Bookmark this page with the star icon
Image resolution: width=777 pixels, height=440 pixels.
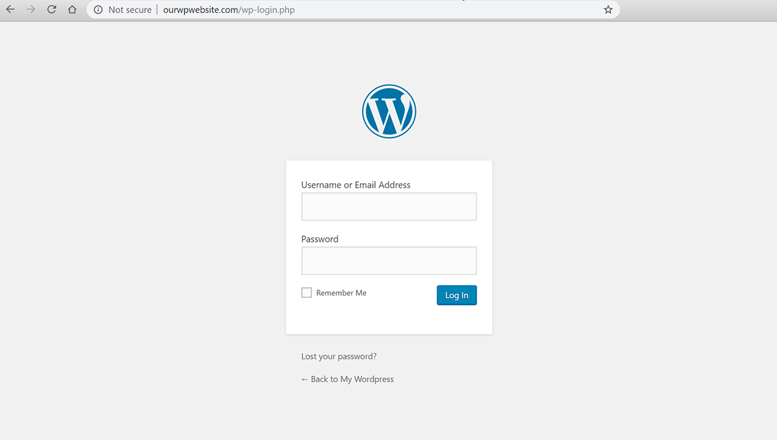pos(608,10)
